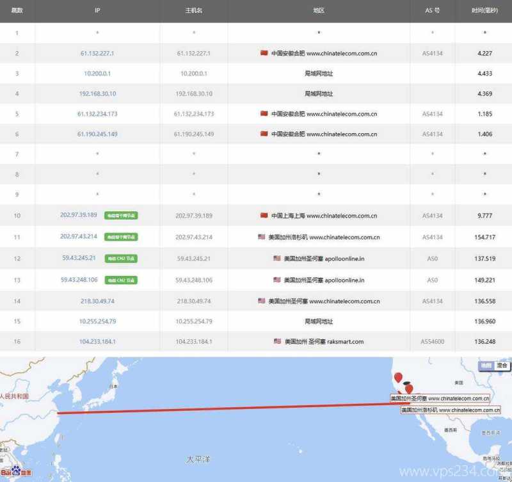Click the dark teardrop marker near San Jose
512x482 pixels.
[x=404, y=383]
